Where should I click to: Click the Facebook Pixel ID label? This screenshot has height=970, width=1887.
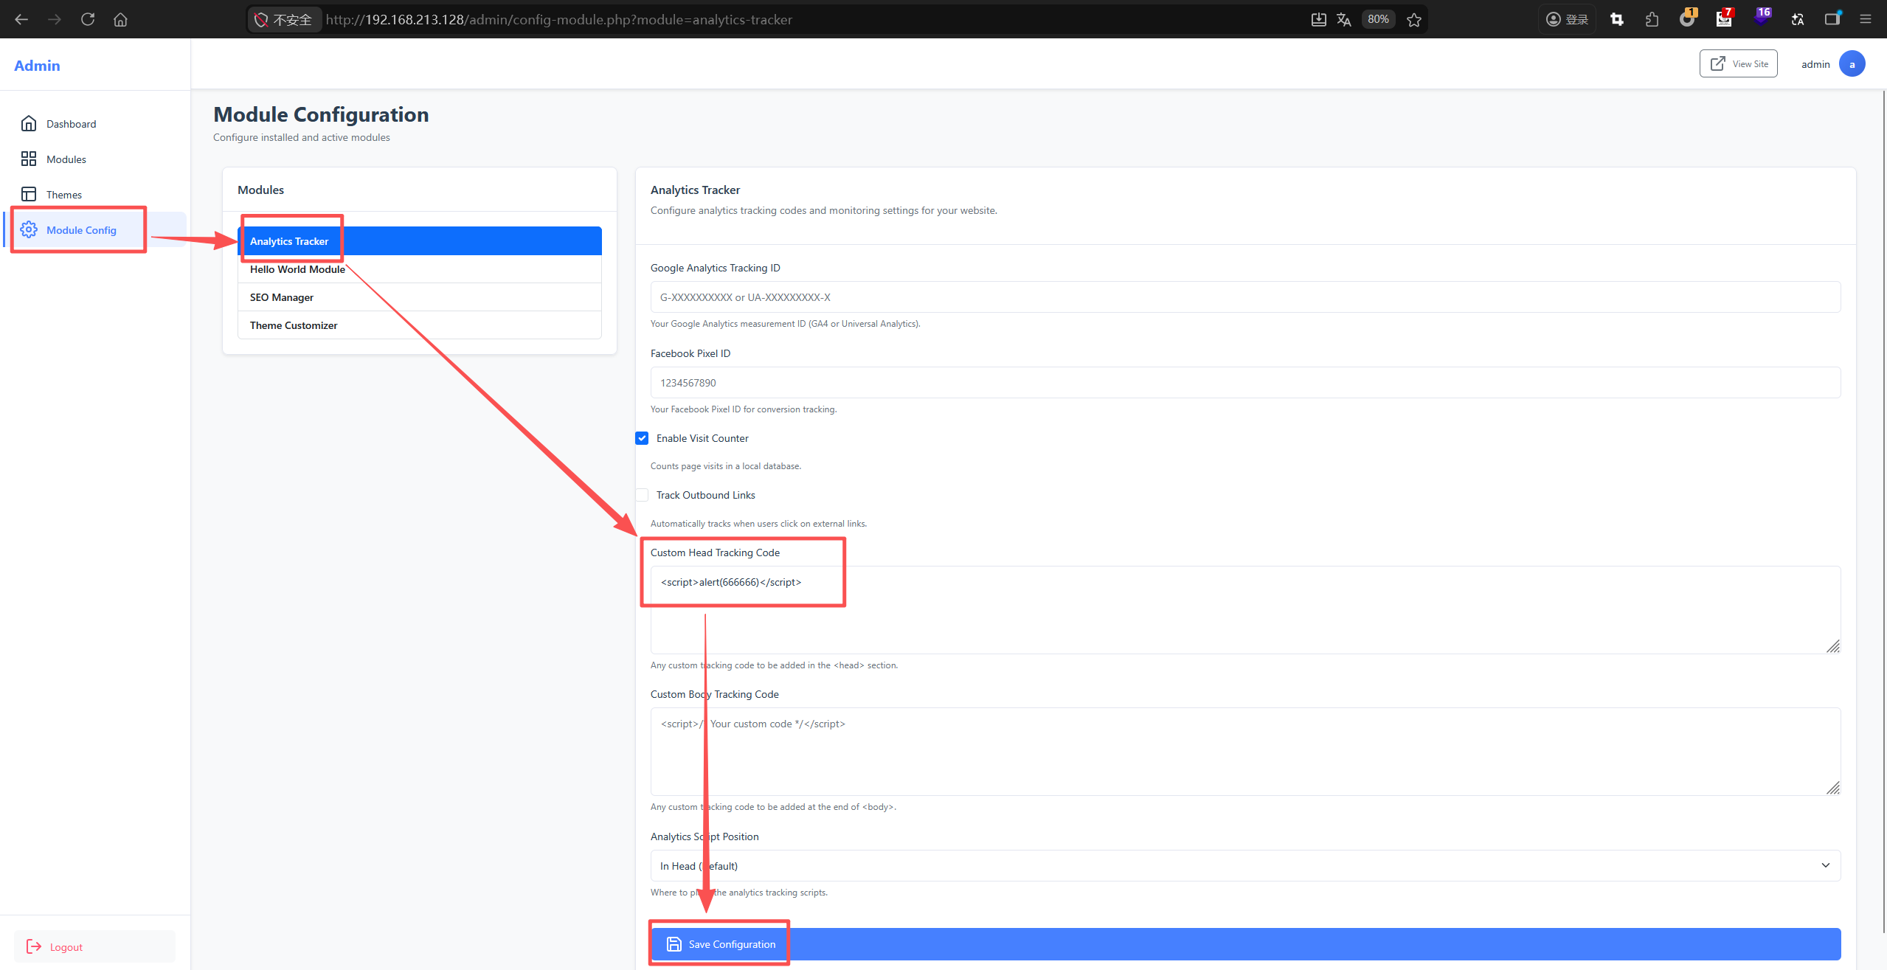tap(690, 353)
